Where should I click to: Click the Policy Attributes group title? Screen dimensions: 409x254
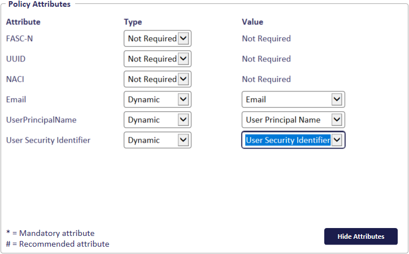[40, 4]
